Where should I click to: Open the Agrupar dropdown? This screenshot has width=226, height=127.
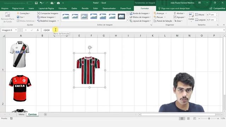[x=179, y=17]
